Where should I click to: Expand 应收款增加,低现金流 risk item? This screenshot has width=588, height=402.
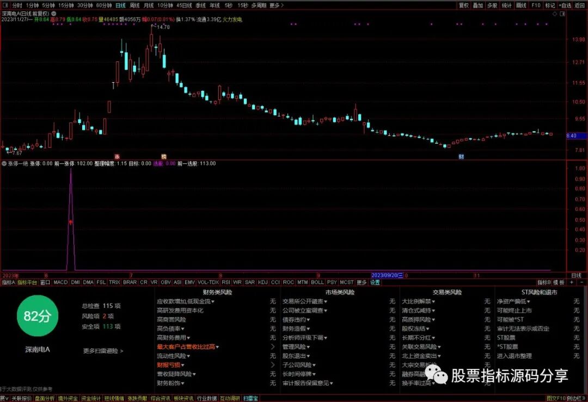186,301
